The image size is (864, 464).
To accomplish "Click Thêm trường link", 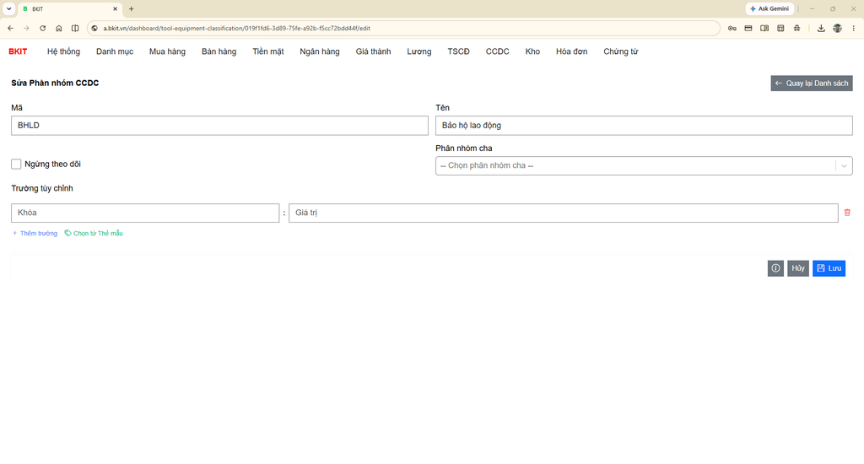I will coord(35,234).
